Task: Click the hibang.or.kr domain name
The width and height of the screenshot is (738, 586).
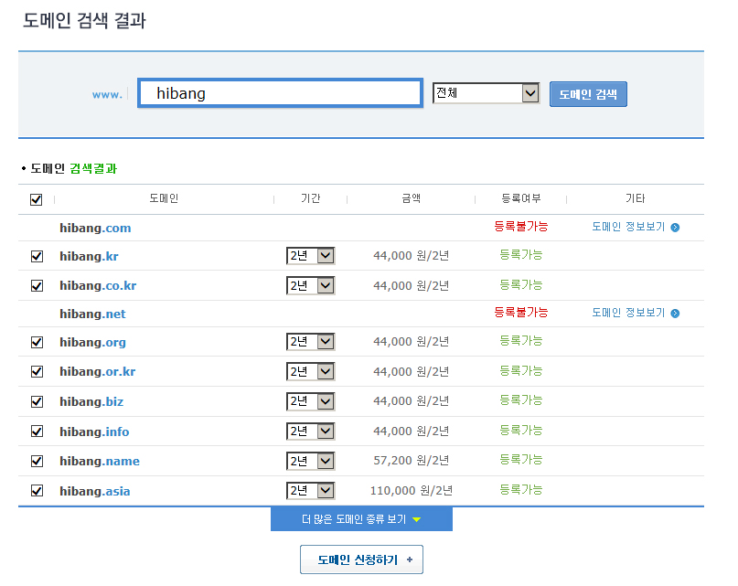Action: pos(97,371)
